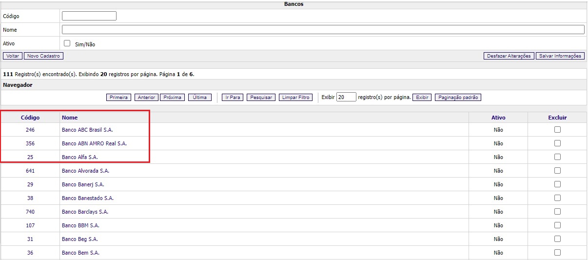Focus the Código input field

(89, 16)
